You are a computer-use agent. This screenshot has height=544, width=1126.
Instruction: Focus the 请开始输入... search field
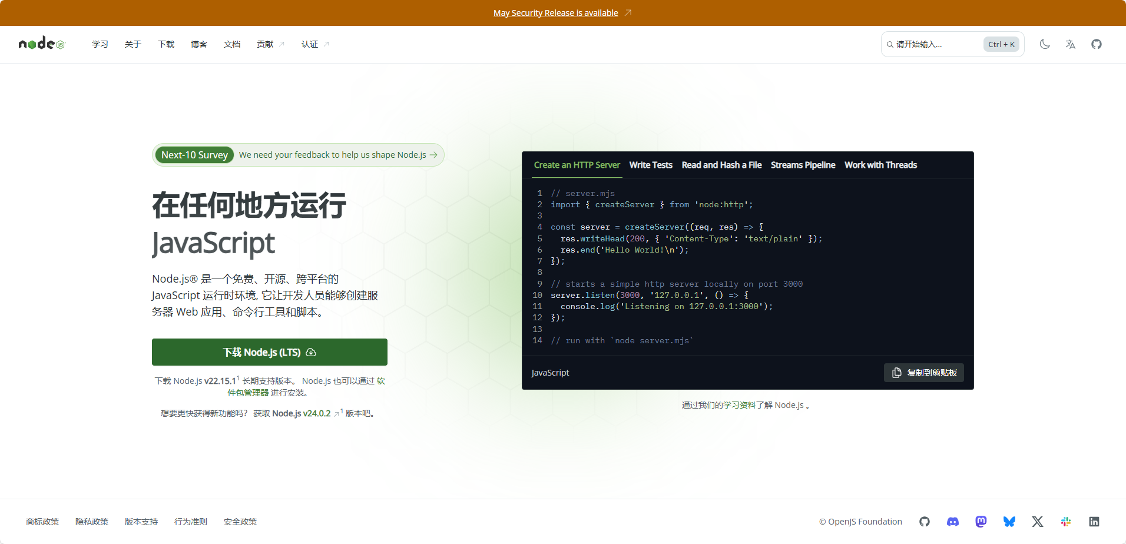click(x=952, y=44)
